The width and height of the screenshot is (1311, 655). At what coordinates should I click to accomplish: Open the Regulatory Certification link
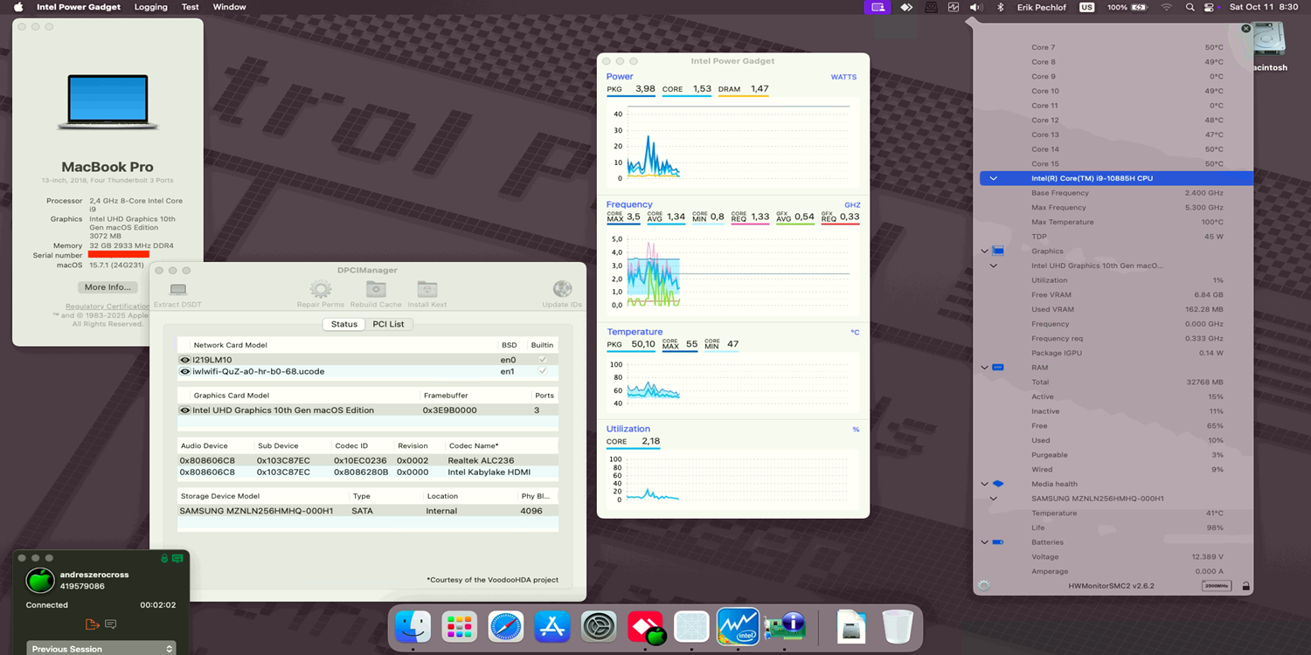tap(107, 305)
